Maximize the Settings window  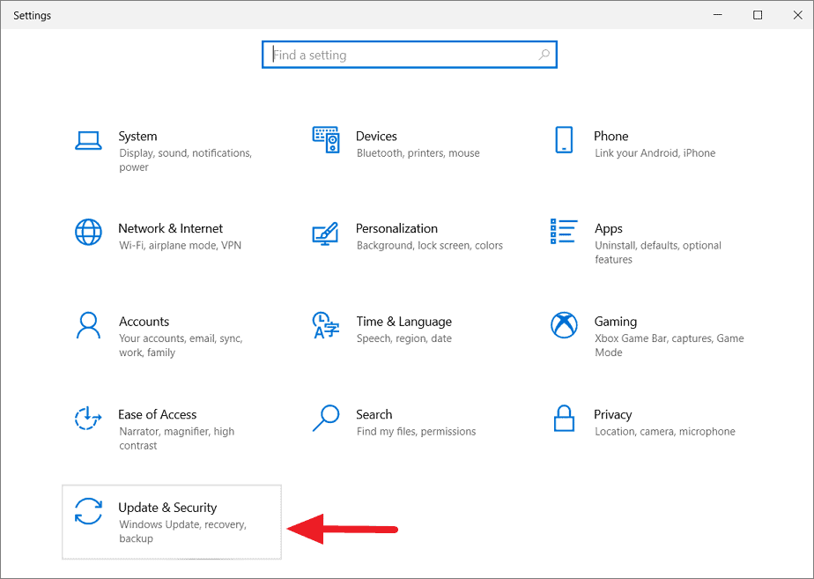pyautogui.click(x=758, y=15)
